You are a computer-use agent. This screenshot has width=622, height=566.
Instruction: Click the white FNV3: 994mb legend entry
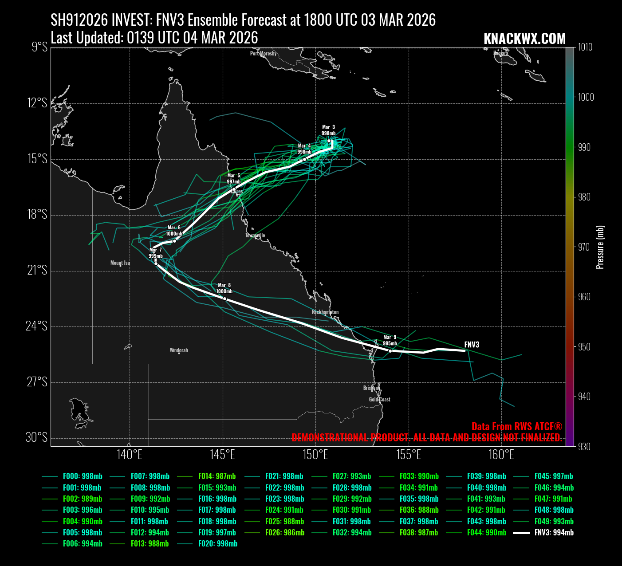[554, 533]
